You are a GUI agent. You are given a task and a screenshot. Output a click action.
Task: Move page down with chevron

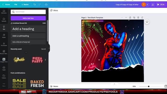pyautogui.click(x=126, y=17)
